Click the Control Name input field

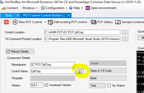tap(53, 71)
